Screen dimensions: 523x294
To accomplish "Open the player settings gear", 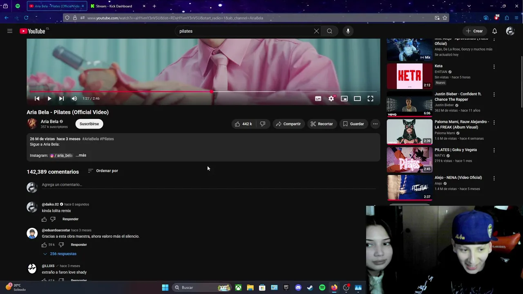I will coord(331,98).
